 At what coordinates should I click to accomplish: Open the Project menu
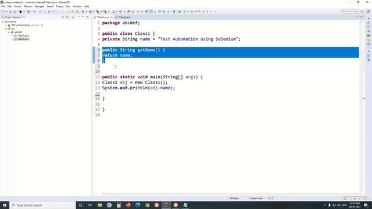[x=60, y=6]
